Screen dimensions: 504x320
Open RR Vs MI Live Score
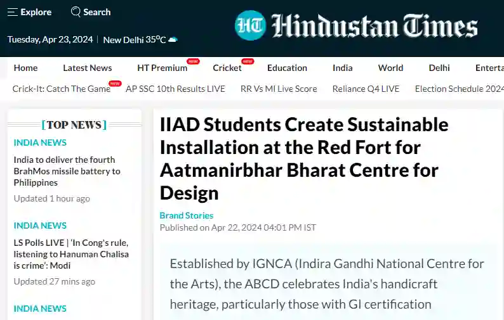pyautogui.click(x=279, y=89)
